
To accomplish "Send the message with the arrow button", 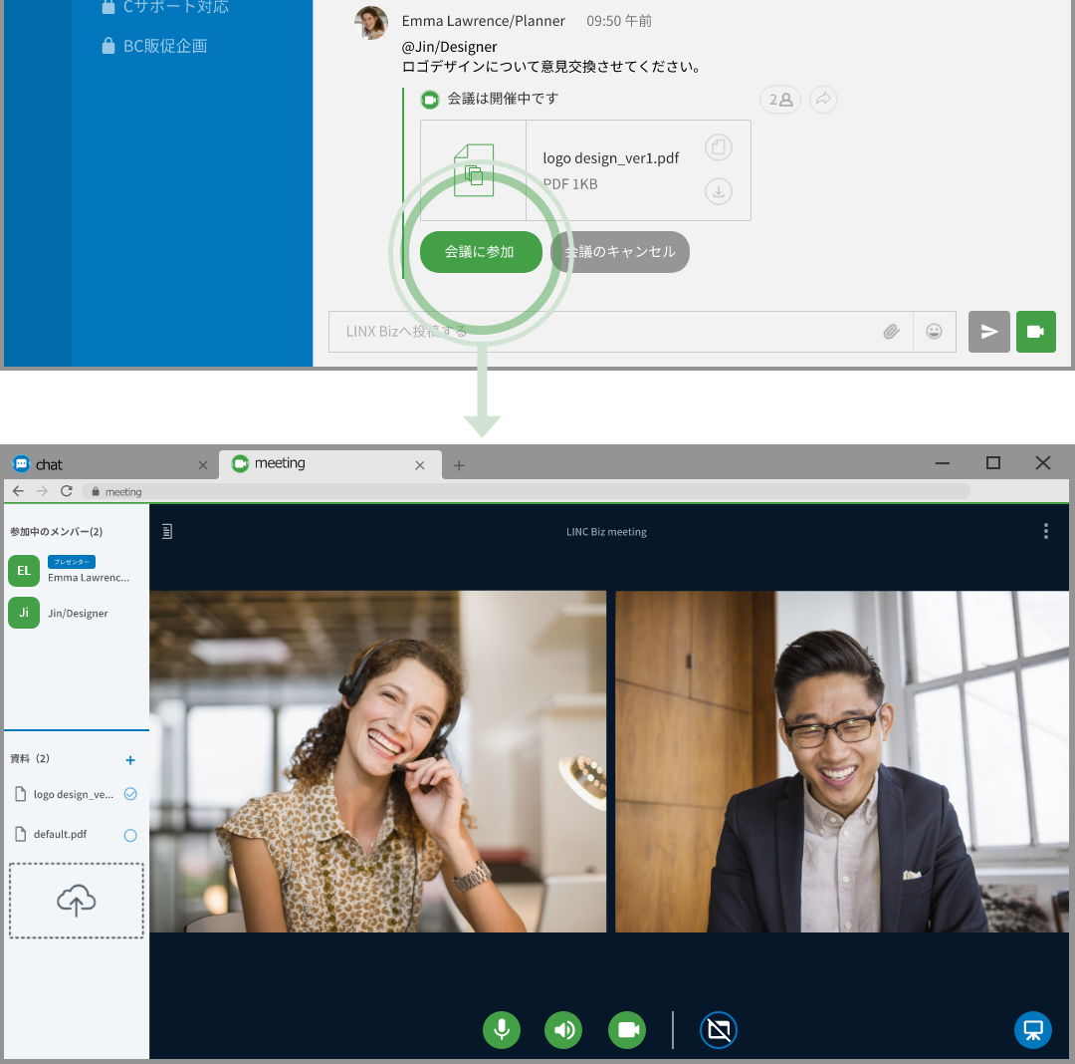I will [x=988, y=332].
